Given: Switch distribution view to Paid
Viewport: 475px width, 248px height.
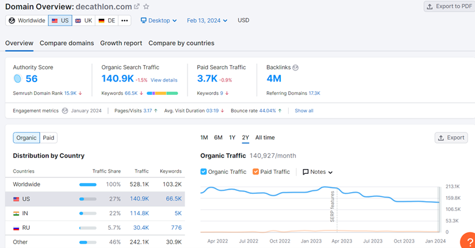Looking at the screenshot, I should [x=49, y=138].
